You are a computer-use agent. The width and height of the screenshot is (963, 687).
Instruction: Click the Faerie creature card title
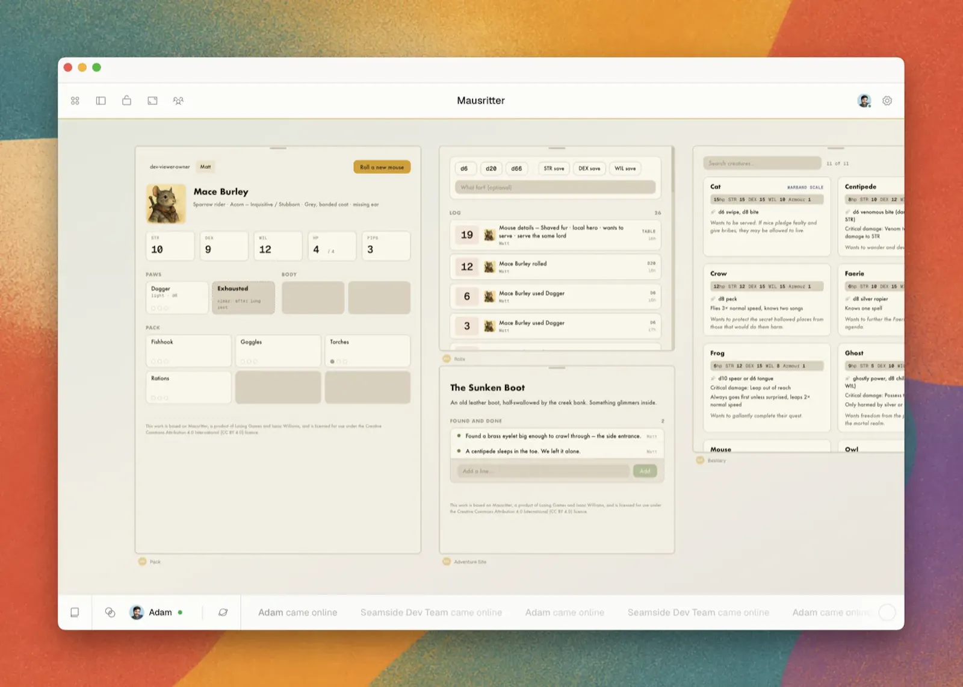855,273
